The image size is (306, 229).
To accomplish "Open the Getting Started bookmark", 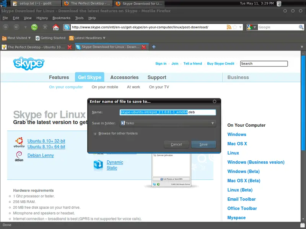I will 50,38.
